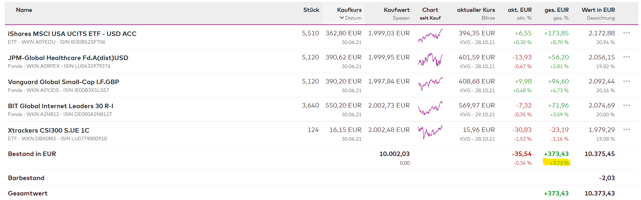Open three-dot menu for Xtrackers CSI300 row
The width and height of the screenshot is (641, 200).
pos(626,129)
